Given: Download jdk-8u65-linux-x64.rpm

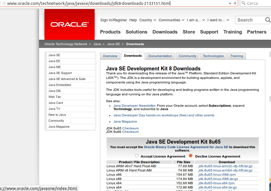Looking at the screenshot, I should [x=216, y=183].
